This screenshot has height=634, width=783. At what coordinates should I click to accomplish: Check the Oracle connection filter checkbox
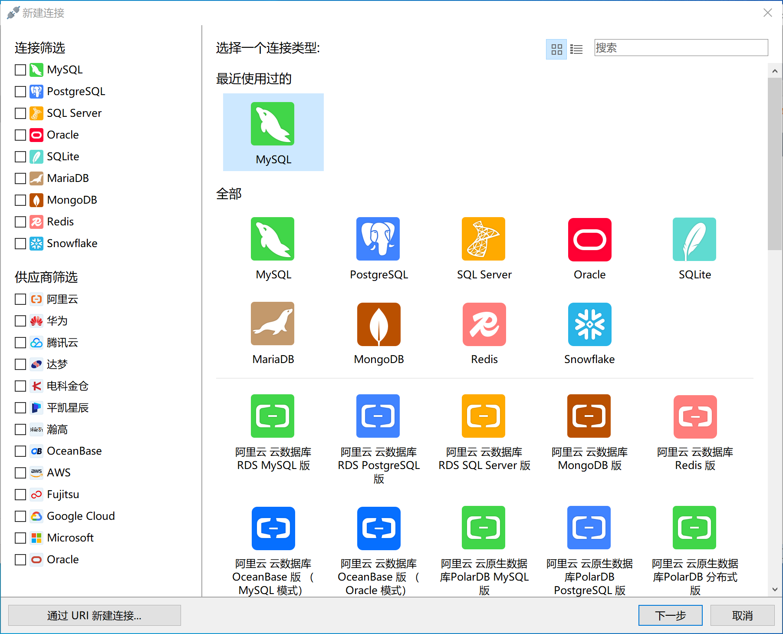tap(20, 135)
